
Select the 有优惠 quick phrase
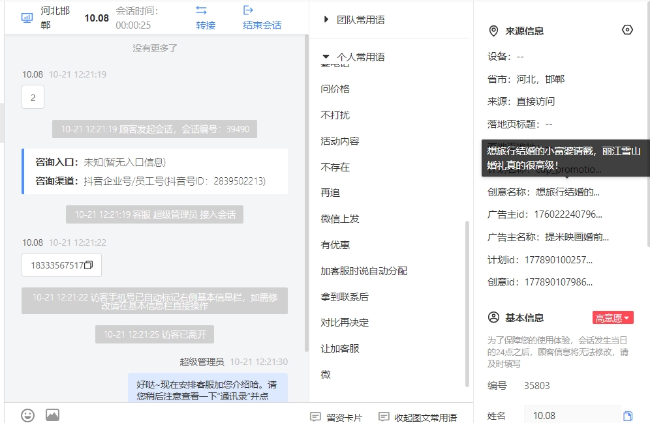(x=335, y=245)
